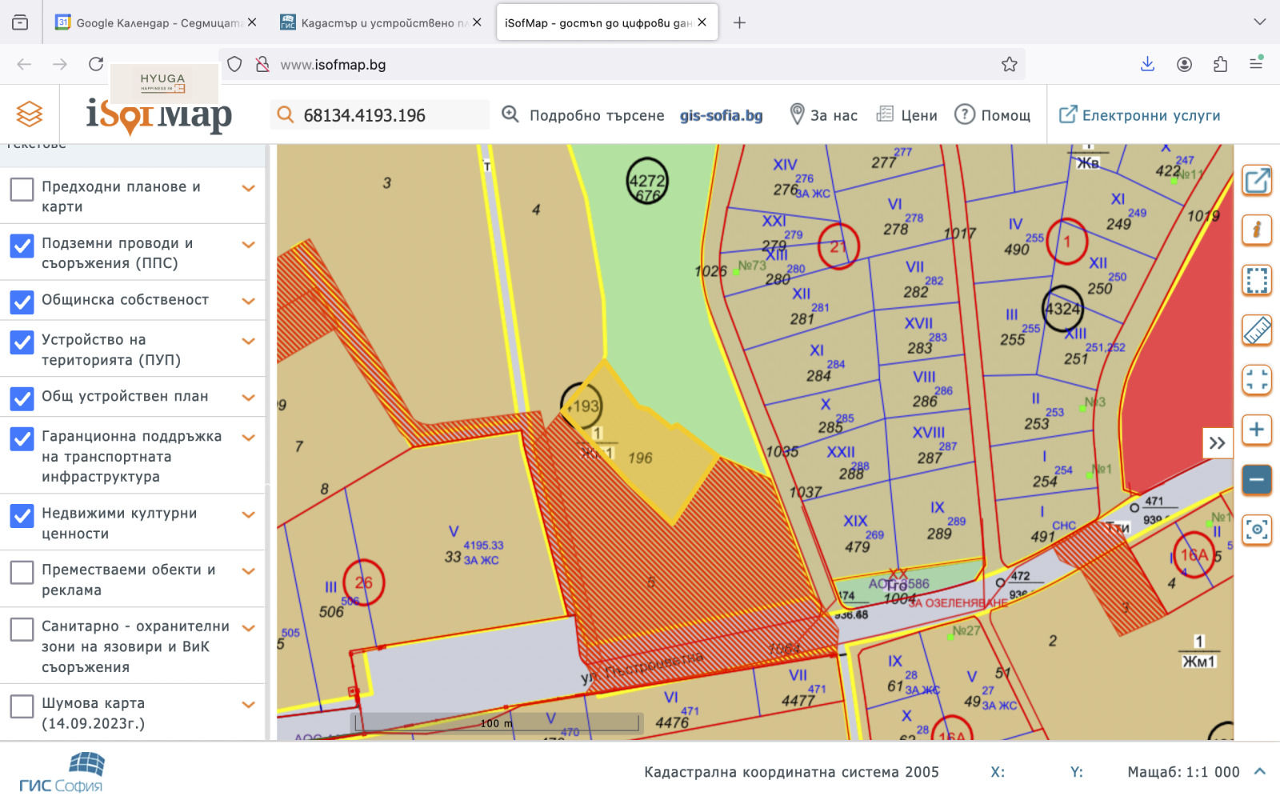
Task: Click the full extent zoom icon
Action: coord(1256,379)
